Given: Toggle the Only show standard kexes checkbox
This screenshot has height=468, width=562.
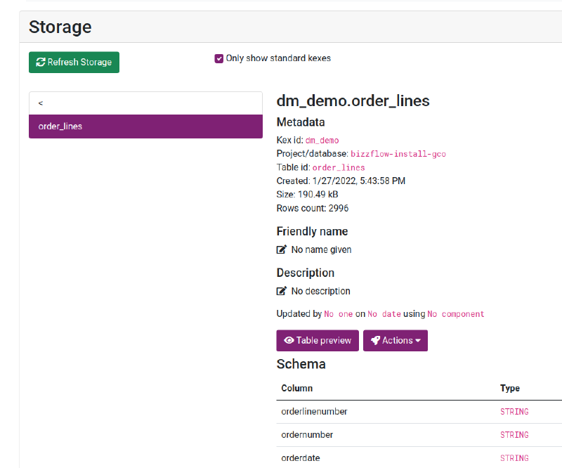Looking at the screenshot, I should pyautogui.click(x=219, y=58).
